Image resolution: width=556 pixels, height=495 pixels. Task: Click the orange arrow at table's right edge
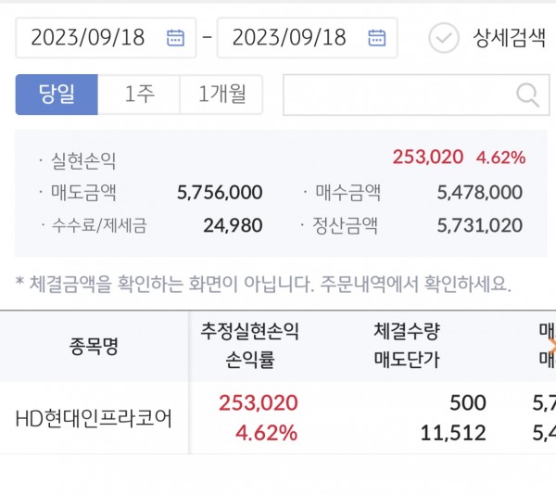click(551, 346)
